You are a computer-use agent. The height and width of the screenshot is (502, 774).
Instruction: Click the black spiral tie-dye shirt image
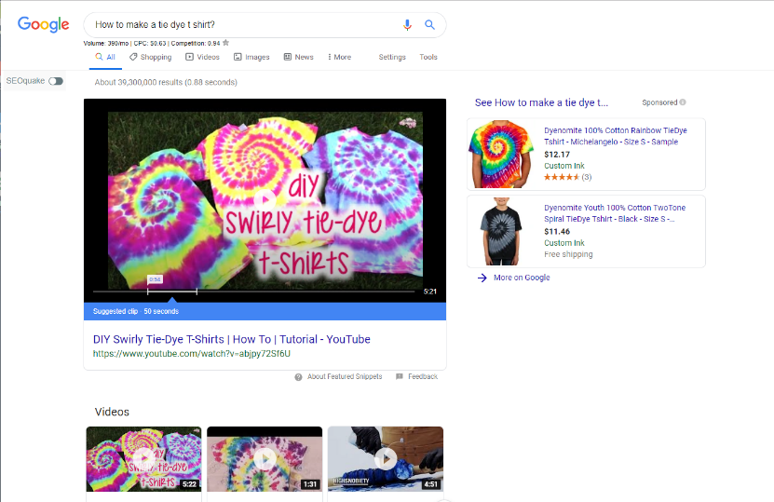tap(501, 231)
